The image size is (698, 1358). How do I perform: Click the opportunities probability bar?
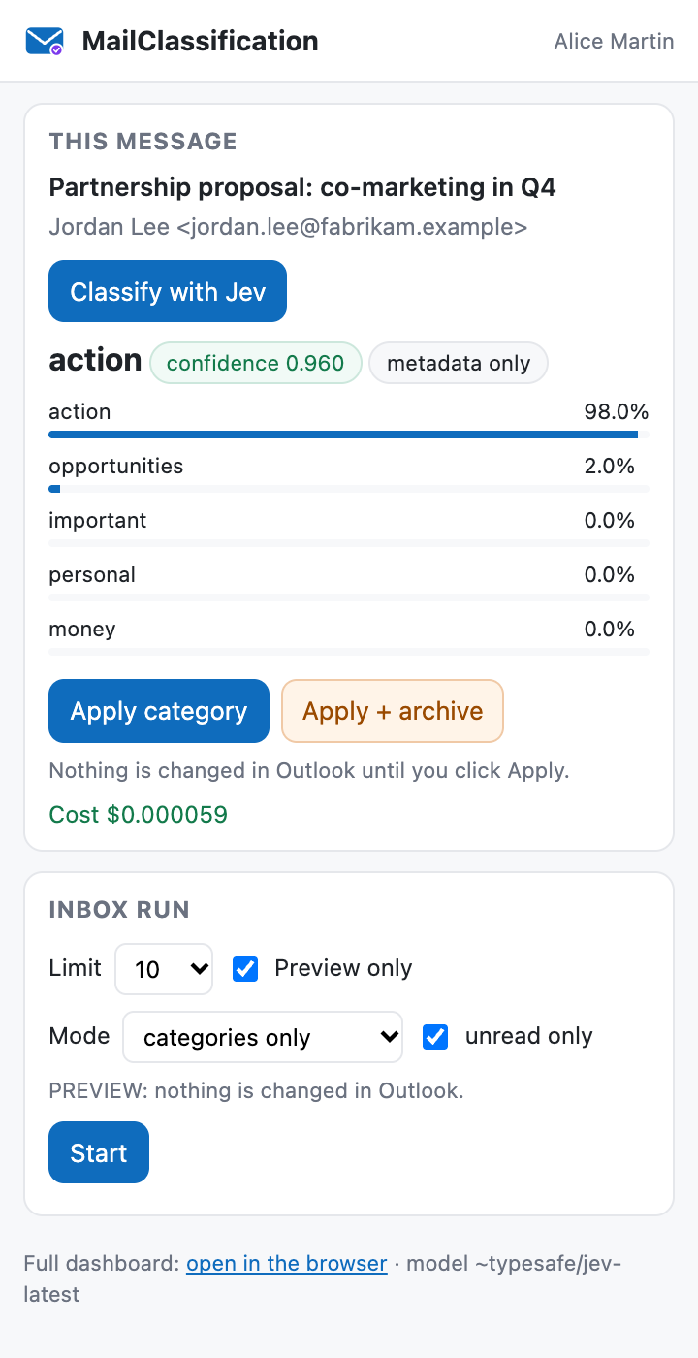click(349, 489)
